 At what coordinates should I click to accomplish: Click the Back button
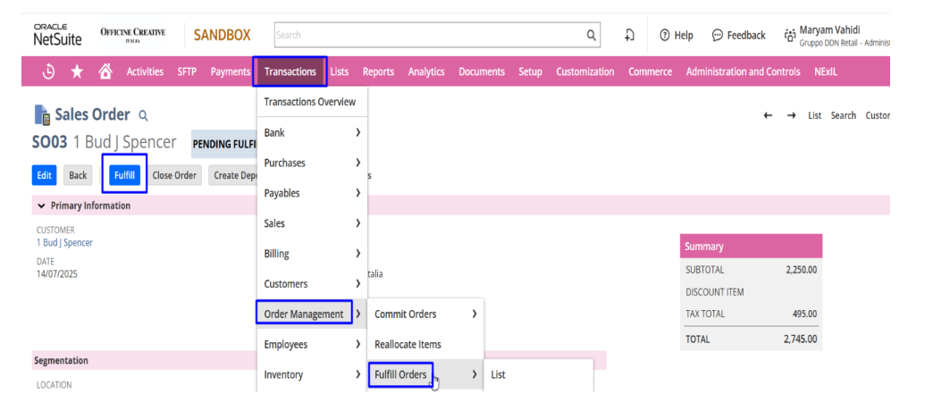pyautogui.click(x=78, y=175)
